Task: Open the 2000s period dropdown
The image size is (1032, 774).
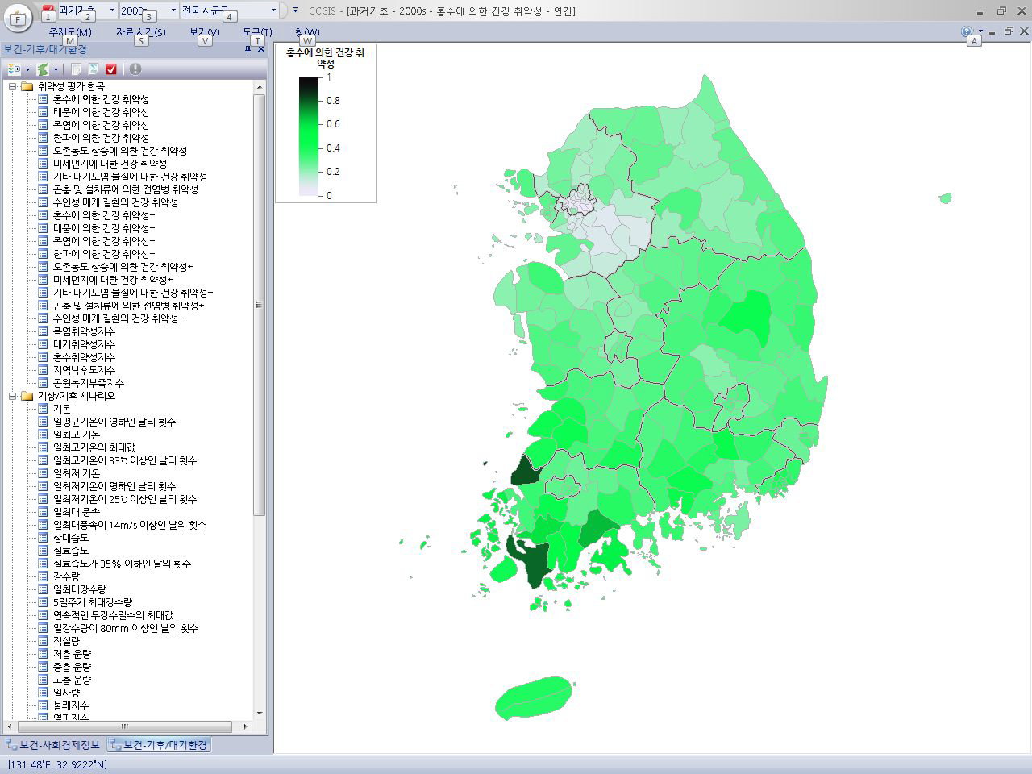Action: tap(173, 10)
